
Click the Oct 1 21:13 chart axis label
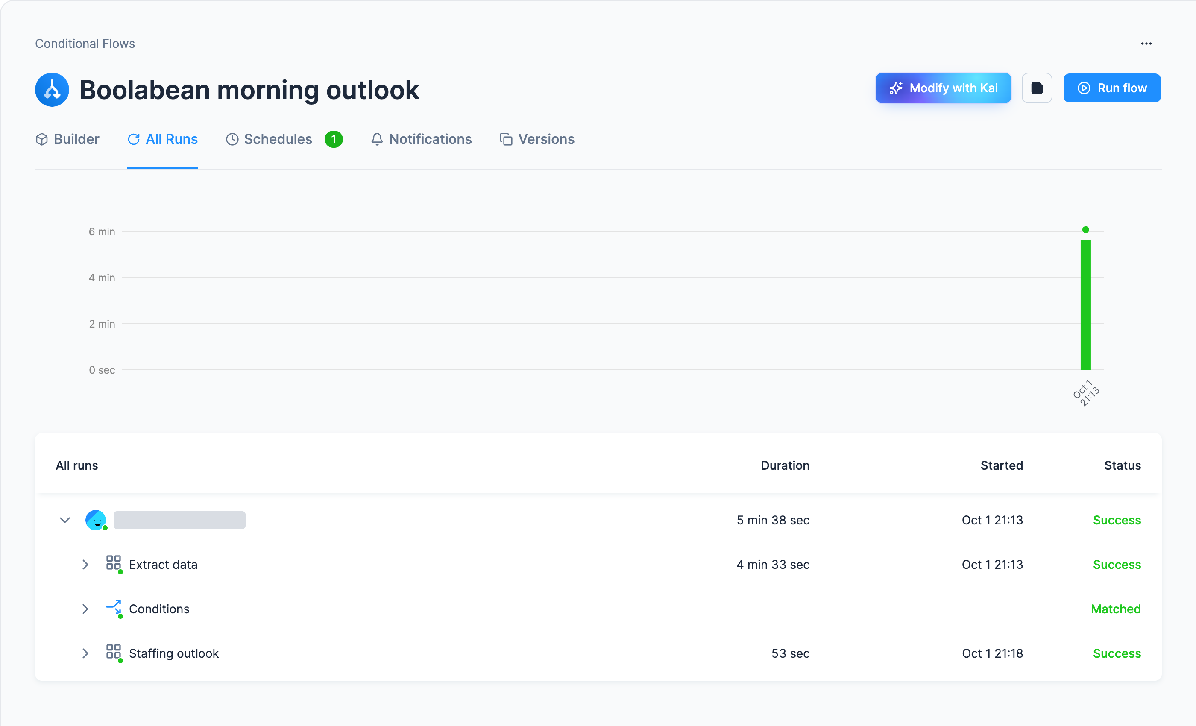(1085, 392)
